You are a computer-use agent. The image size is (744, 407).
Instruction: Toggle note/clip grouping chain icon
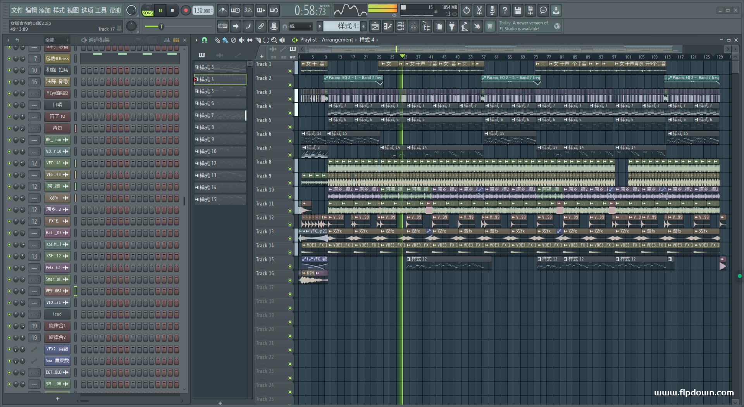[261, 26]
